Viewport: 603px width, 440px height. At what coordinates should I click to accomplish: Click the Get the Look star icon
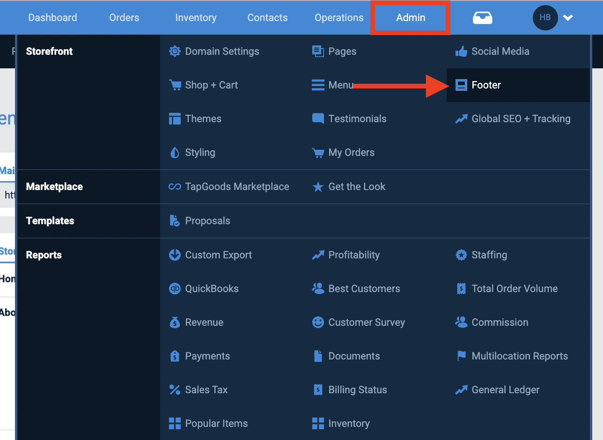click(318, 186)
